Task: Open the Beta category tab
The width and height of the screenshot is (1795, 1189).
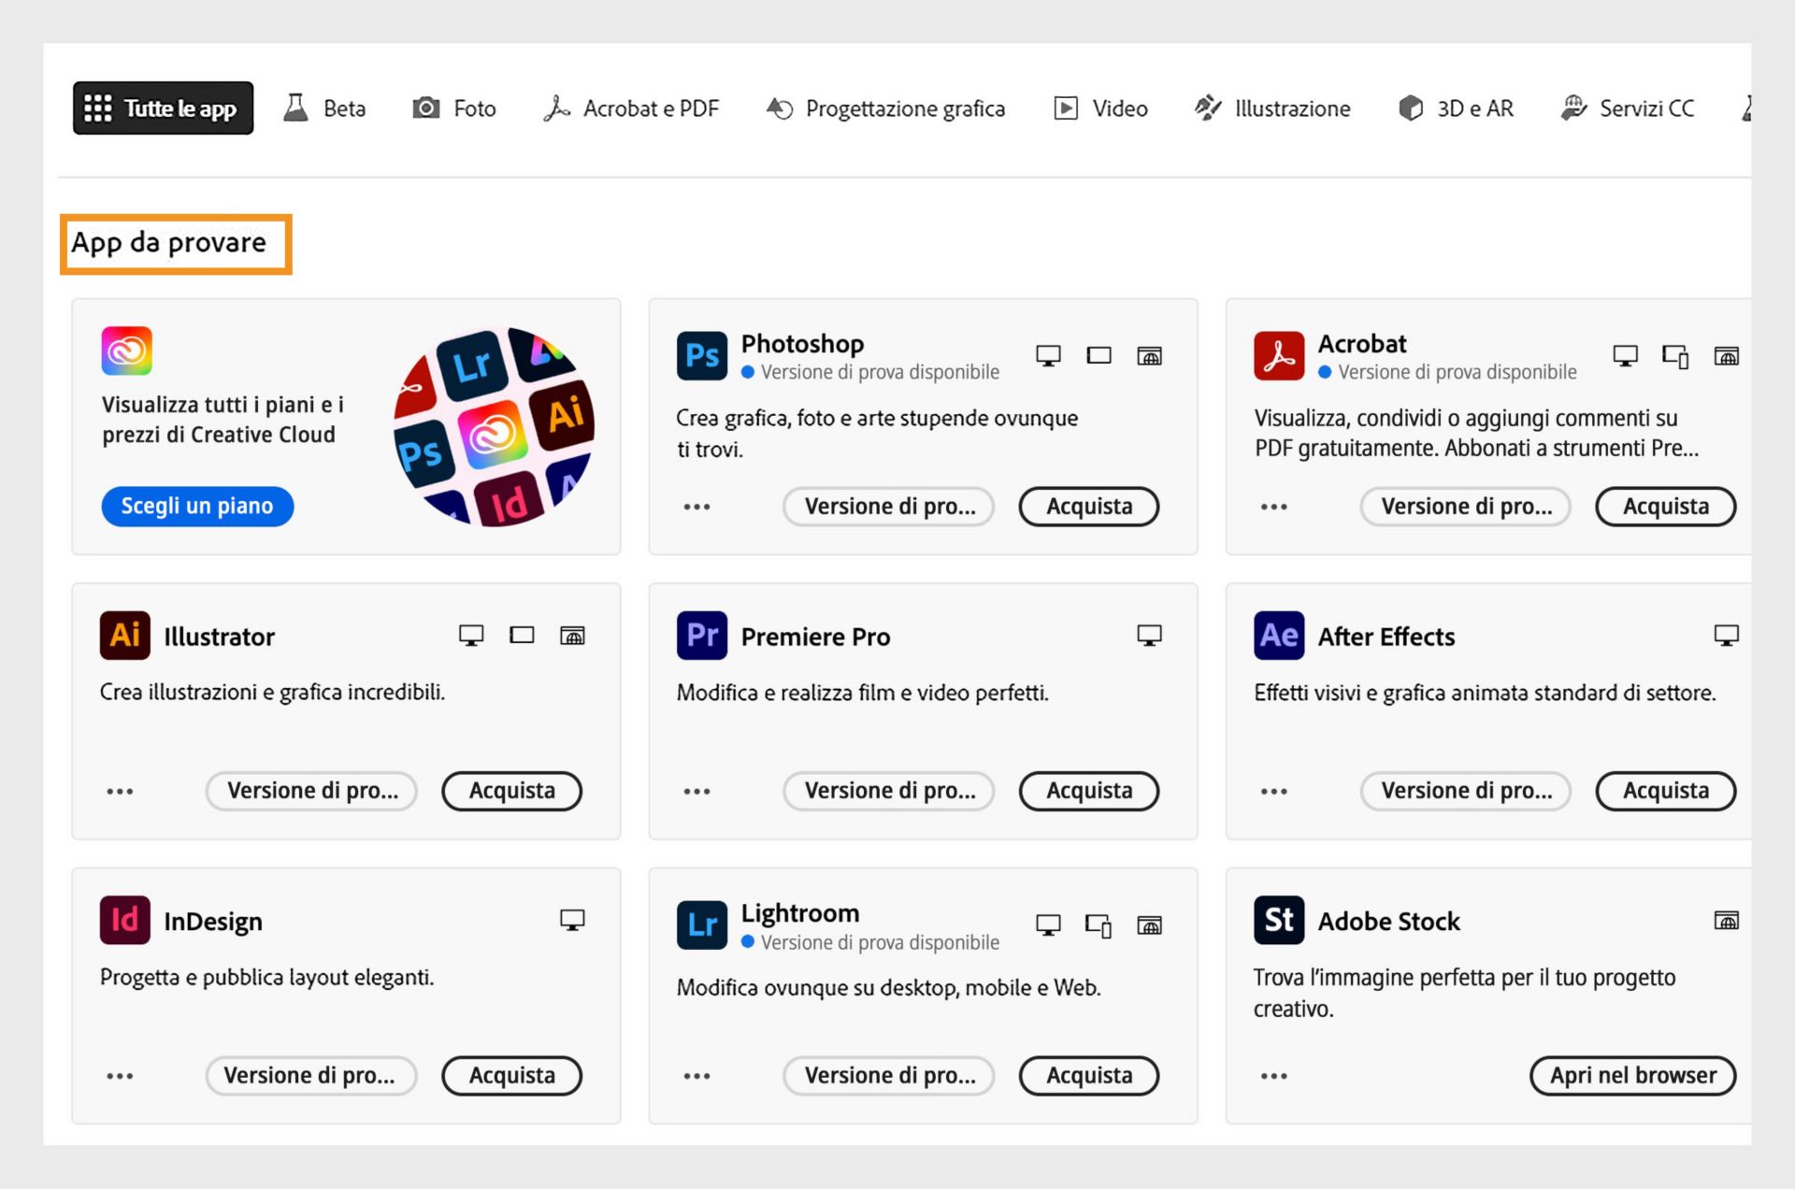Action: [324, 108]
